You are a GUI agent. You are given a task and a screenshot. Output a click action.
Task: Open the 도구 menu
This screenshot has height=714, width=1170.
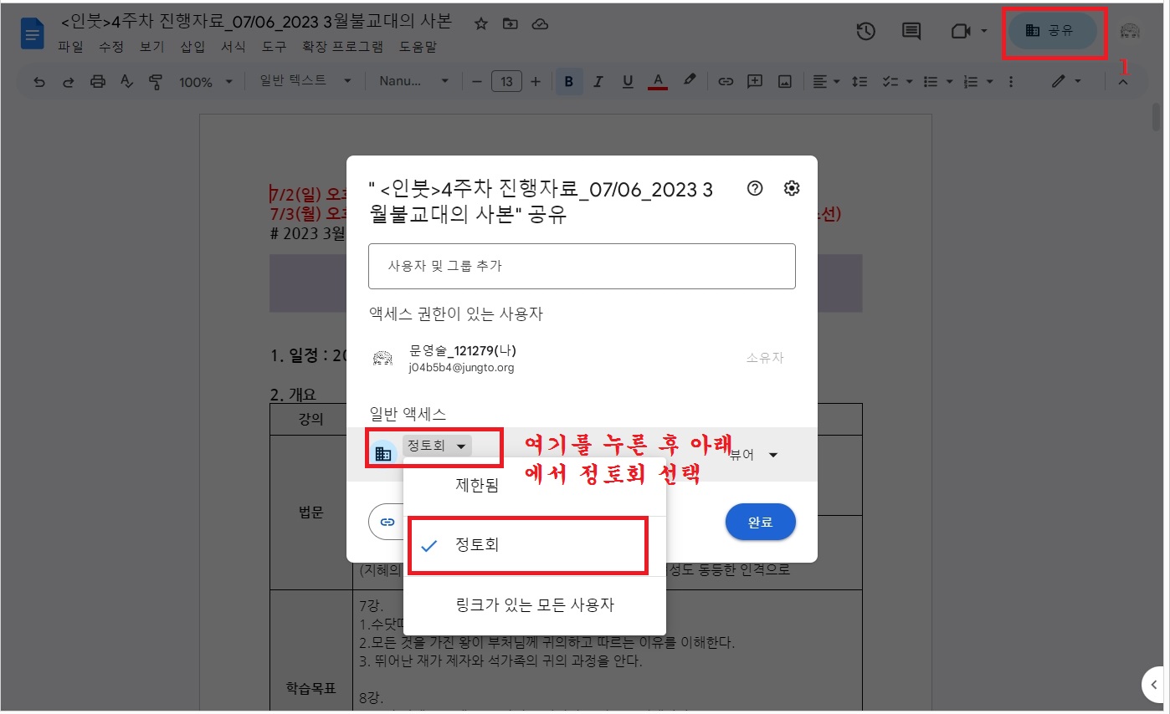click(x=274, y=47)
